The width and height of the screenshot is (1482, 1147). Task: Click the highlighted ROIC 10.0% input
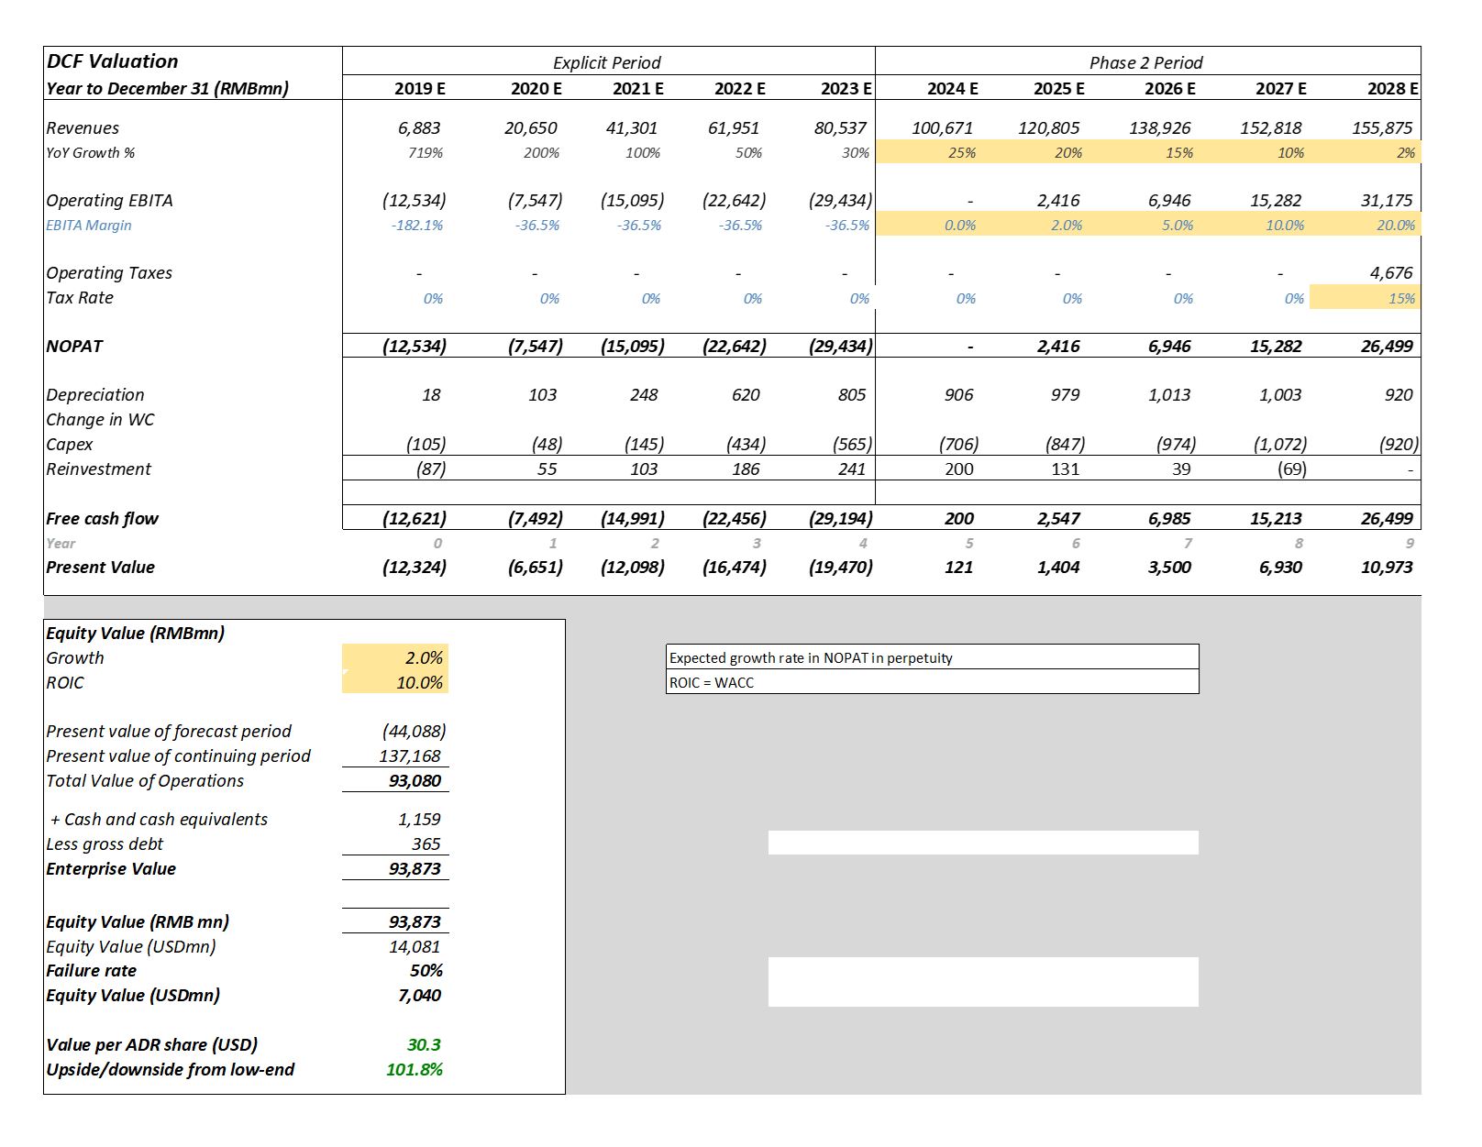(395, 682)
